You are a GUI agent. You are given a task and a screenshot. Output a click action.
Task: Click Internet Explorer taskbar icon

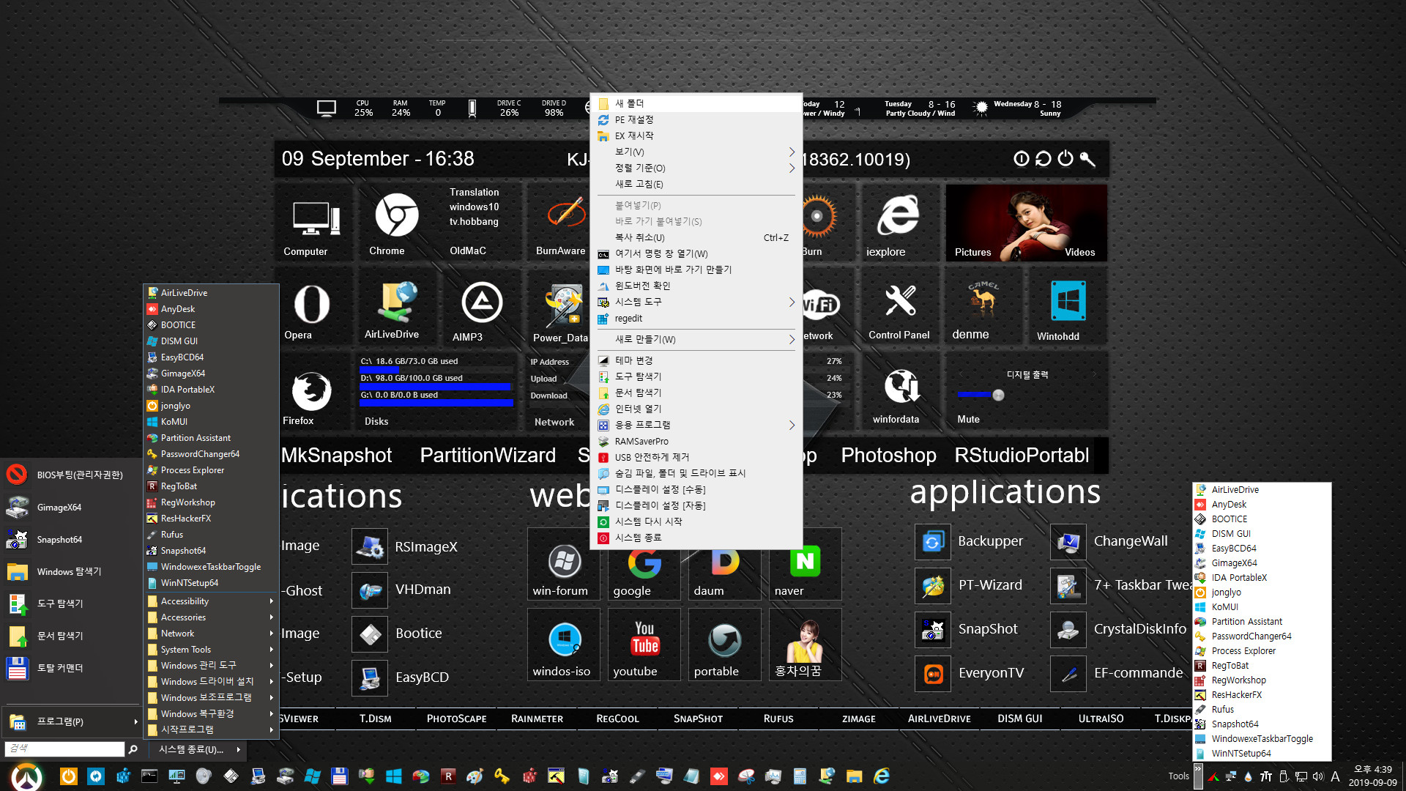point(882,776)
